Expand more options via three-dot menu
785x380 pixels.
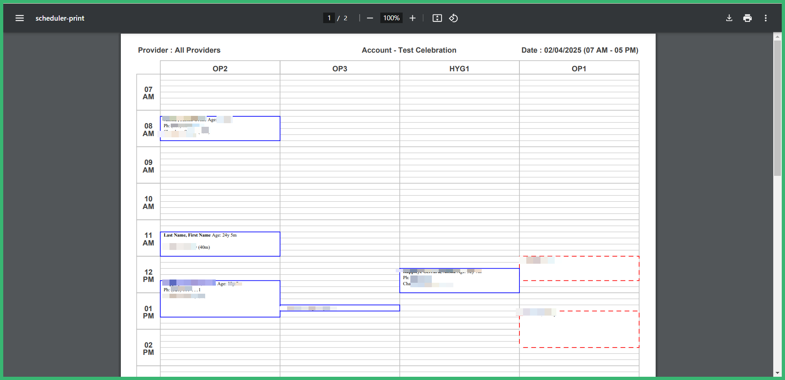[x=766, y=18]
